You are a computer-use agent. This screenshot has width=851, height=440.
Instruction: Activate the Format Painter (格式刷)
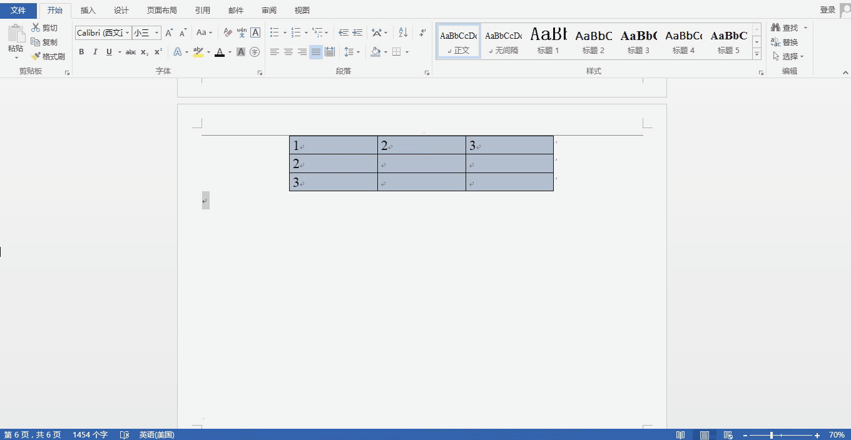click(48, 57)
